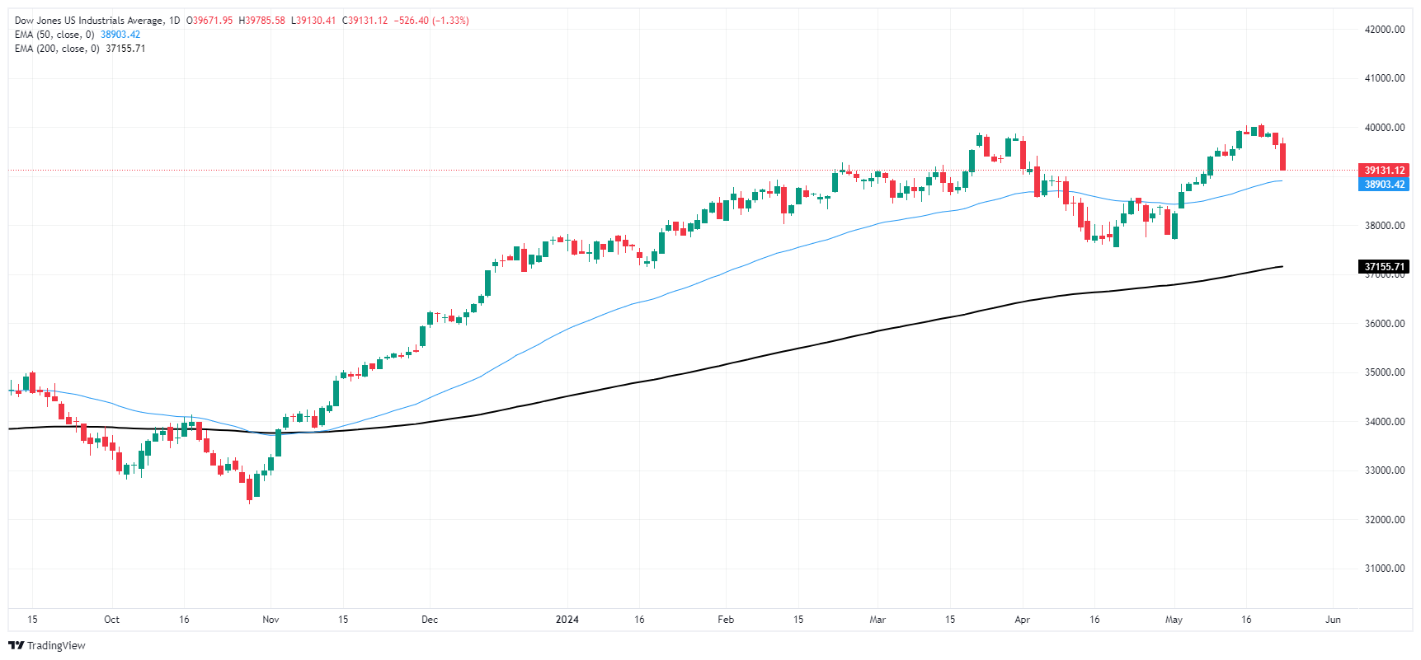The image size is (1421, 660).
Task: Select the EMA (50, close, 0) legend
Action: 54,35
